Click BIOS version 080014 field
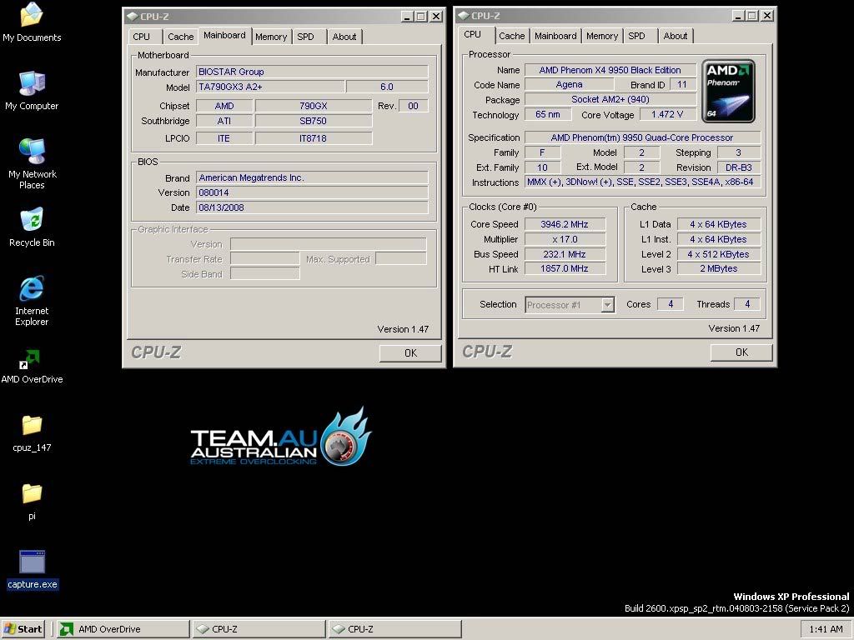The image size is (854, 640). pos(312,192)
